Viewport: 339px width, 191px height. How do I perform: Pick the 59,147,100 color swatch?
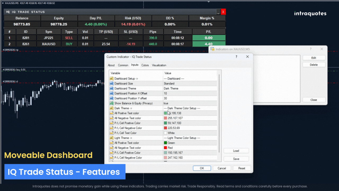tap(166, 123)
